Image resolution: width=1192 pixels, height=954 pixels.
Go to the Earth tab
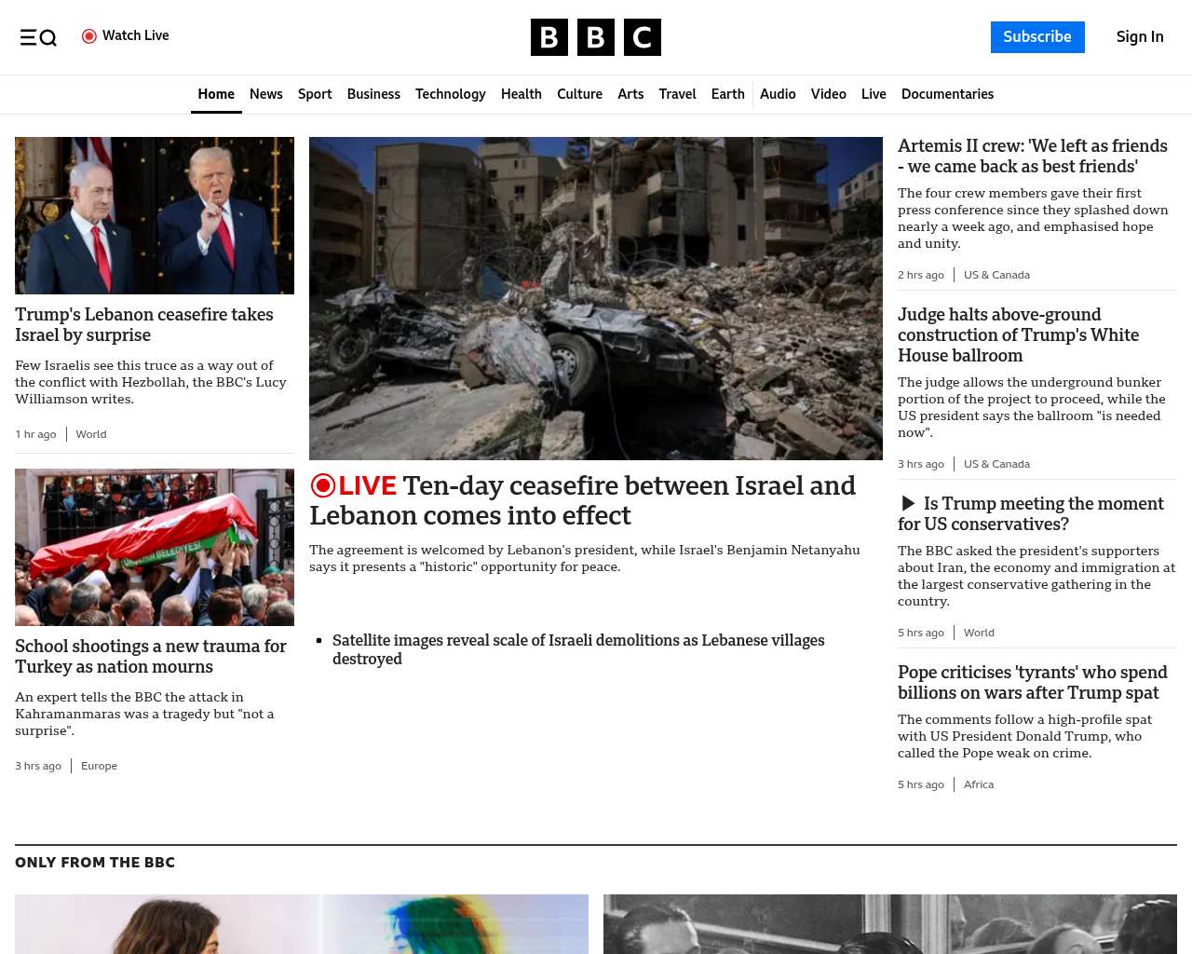coord(727,94)
